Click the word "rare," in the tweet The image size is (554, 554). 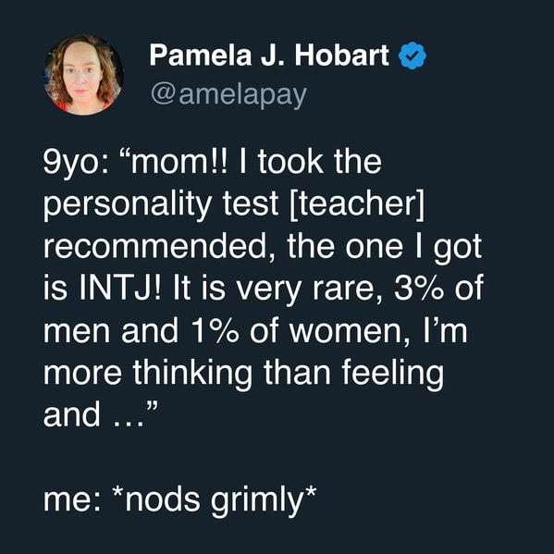[x=346, y=290]
